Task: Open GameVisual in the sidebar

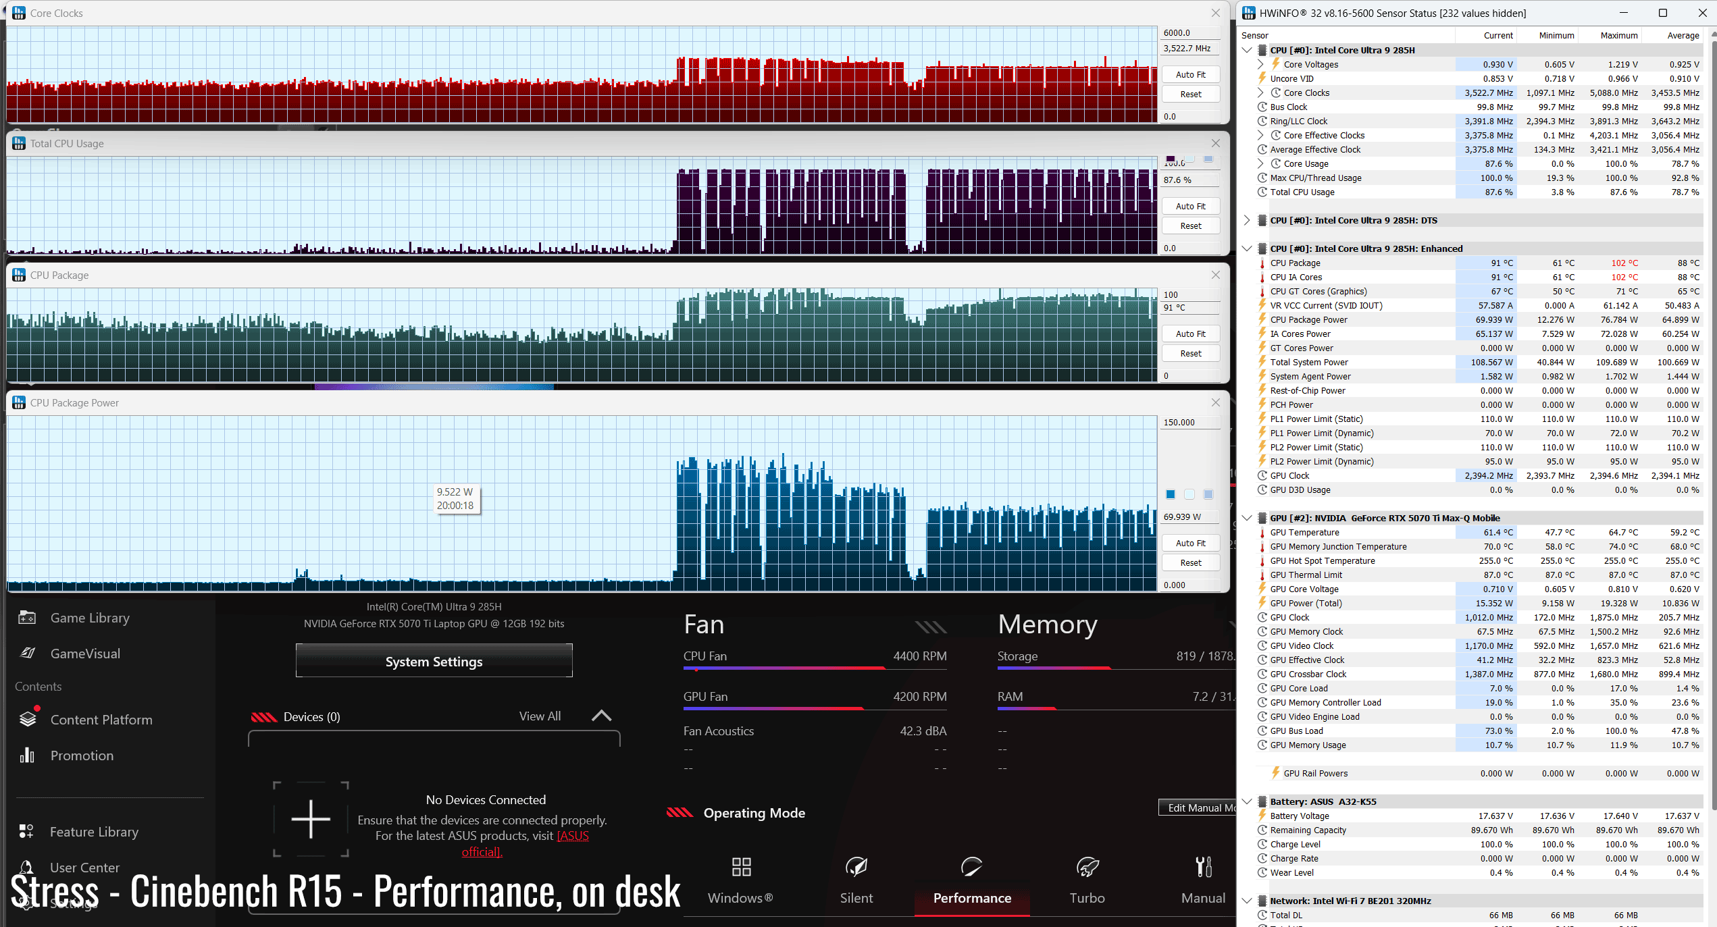Action: [x=85, y=654]
